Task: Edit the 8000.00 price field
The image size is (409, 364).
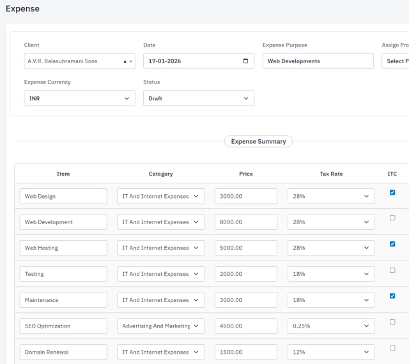Action: [x=246, y=222]
